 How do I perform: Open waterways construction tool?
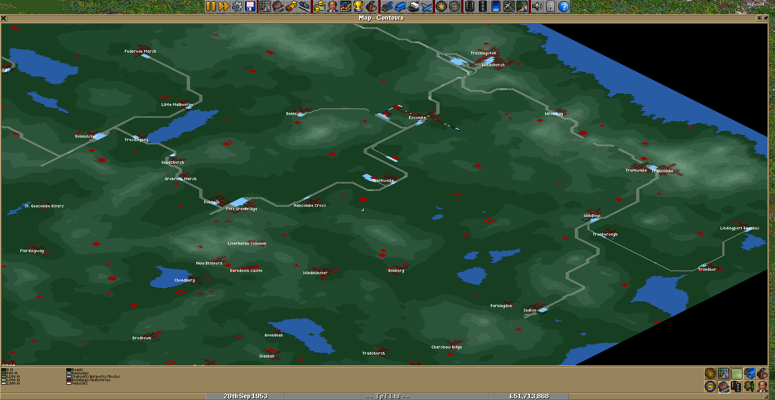[496, 7]
